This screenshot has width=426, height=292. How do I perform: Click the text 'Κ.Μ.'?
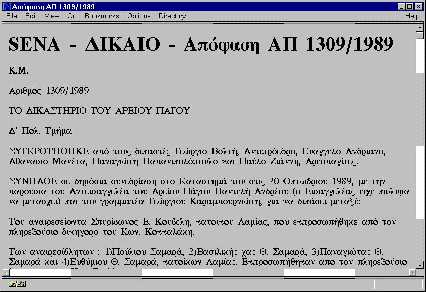18,70
